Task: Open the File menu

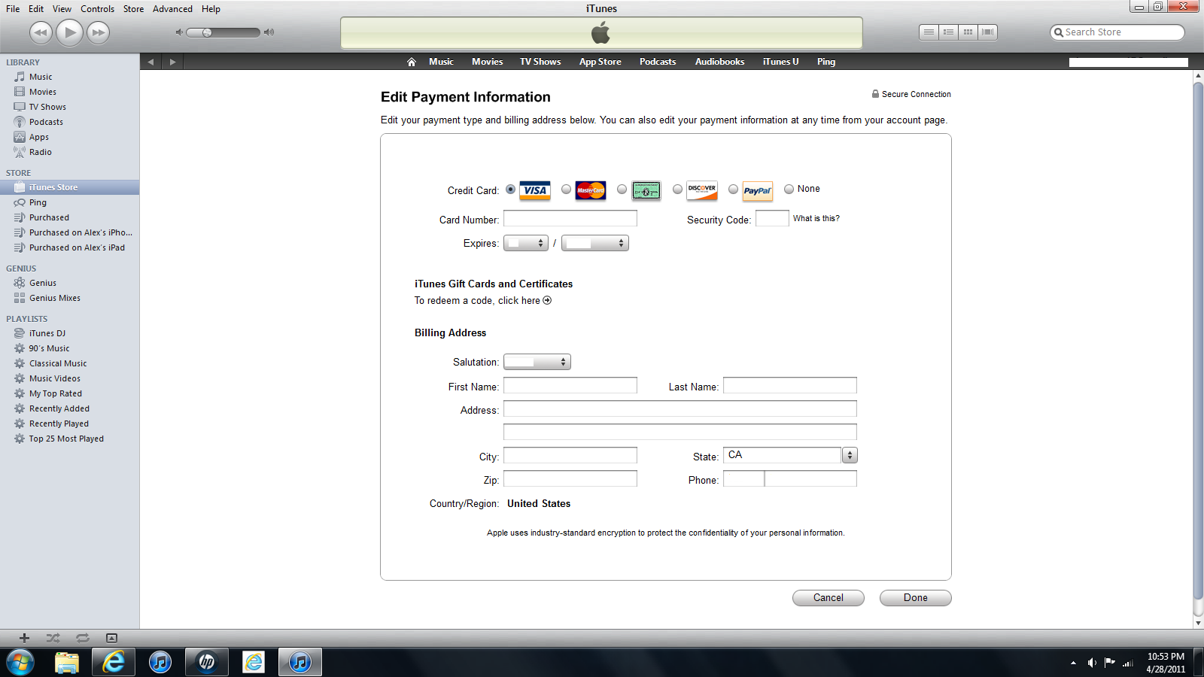Action: click(x=13, y=9)
